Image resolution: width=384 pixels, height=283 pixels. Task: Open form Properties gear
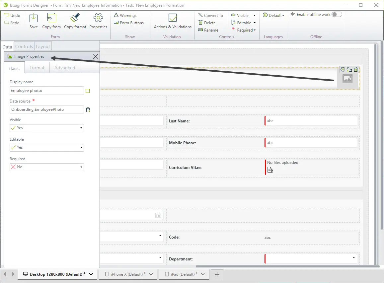point(98,21)
